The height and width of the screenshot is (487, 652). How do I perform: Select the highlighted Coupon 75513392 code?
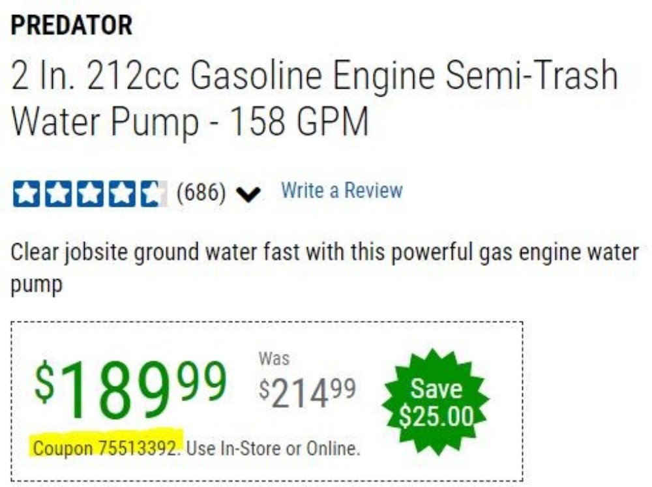coord(107,449)
